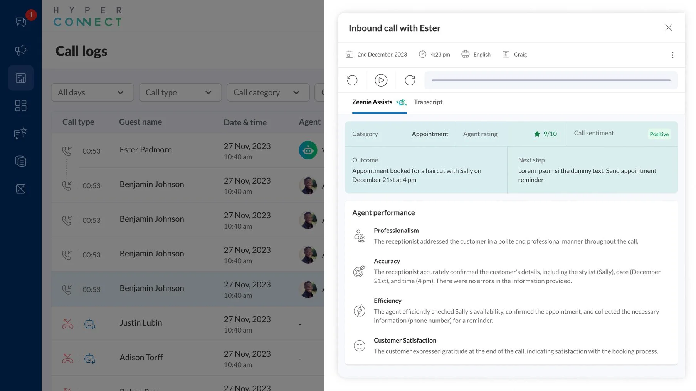696x391 pixels.
Task: Open the Call category dropdown
Action: pyautogui.click(x=268, y=92)
